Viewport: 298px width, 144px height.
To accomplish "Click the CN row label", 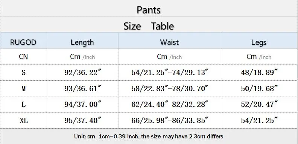I will coord(23,57).
